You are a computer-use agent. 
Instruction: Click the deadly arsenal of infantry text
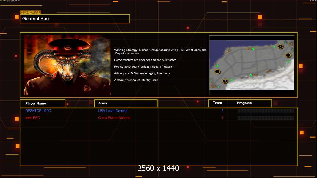click(x=136, y=80)
